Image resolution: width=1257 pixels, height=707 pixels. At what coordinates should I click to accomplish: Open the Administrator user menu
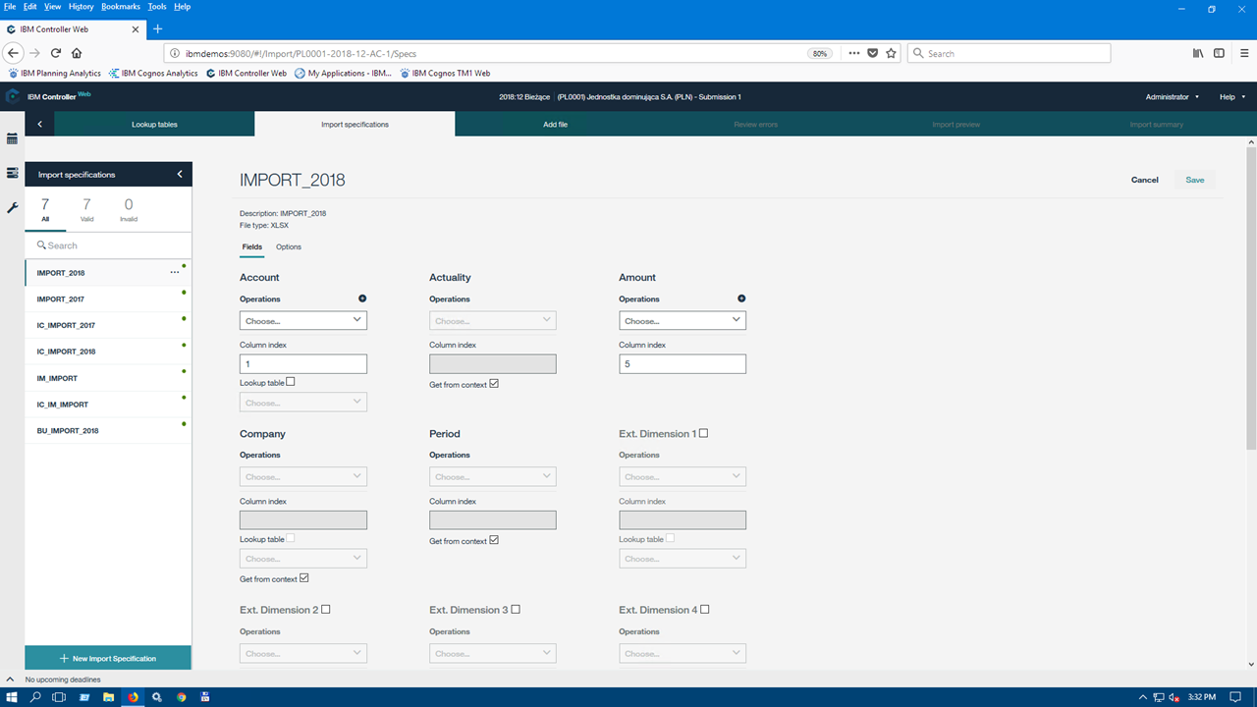pyautogui.click(x=1172, y=97)
